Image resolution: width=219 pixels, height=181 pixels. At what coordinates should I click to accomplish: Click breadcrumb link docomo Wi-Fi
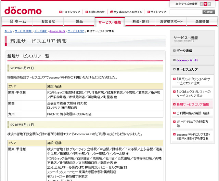pos(57,31)
